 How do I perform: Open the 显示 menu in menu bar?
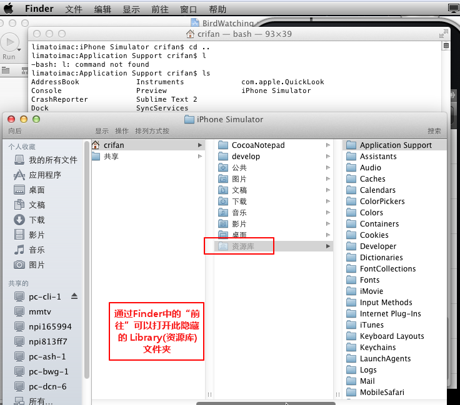(x=131, y=9)
